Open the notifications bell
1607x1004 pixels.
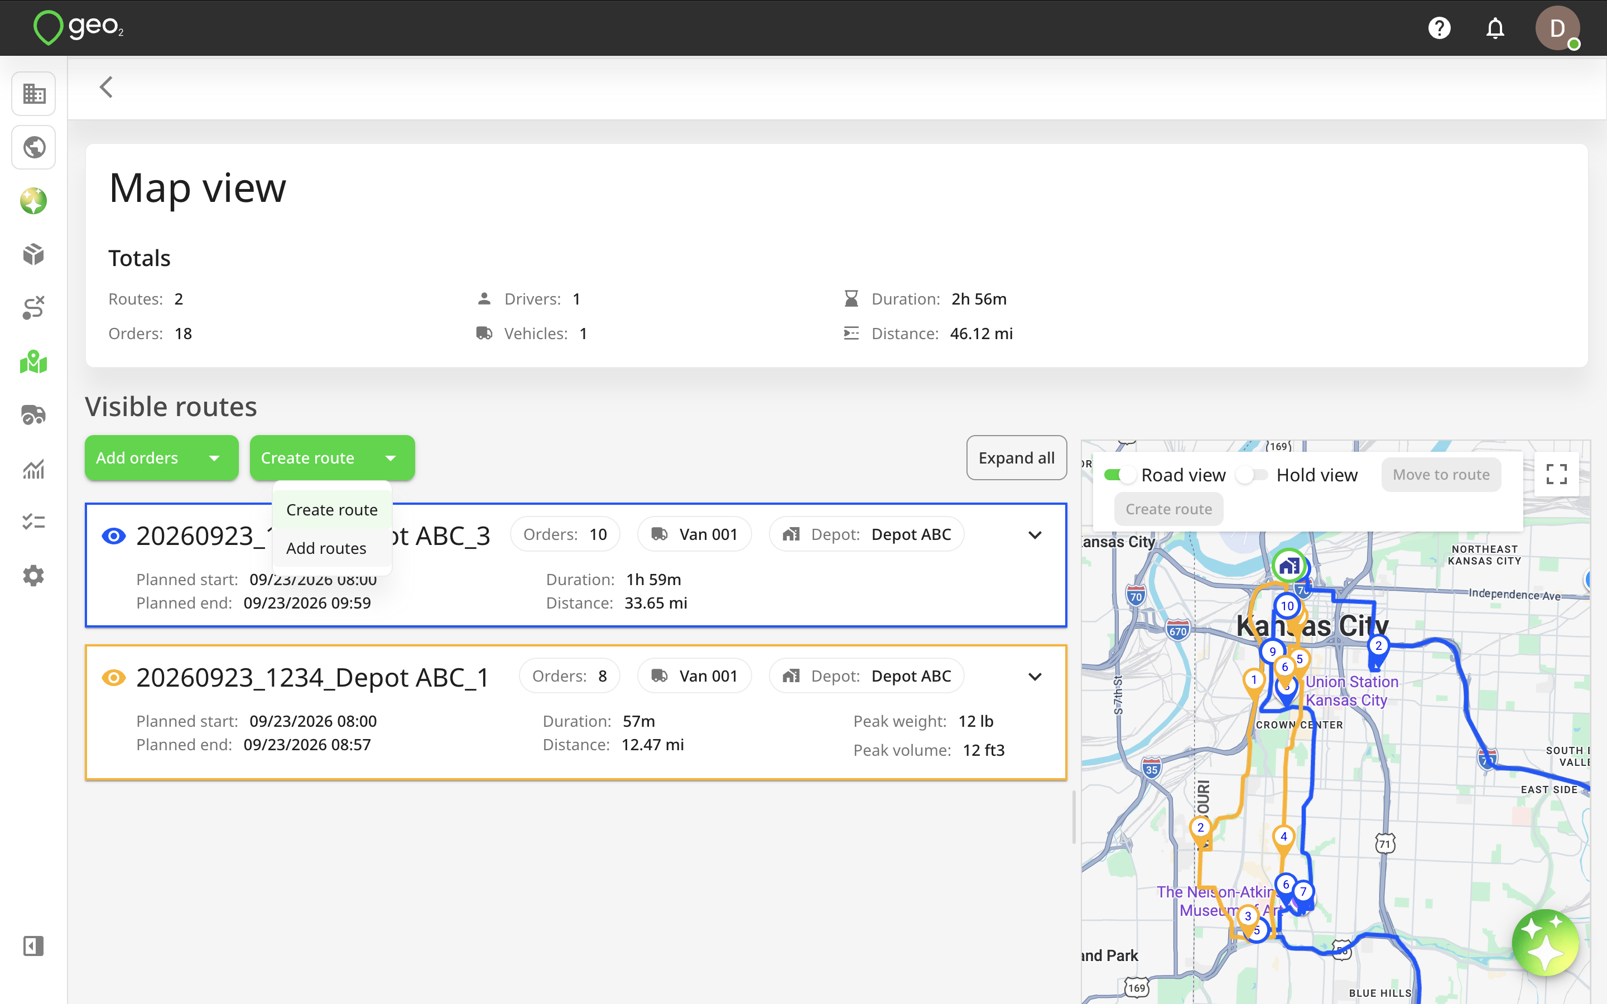coord(1495,28)
